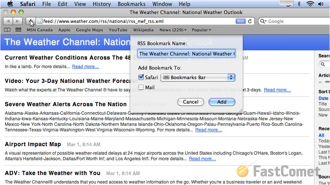Image resolution: width=330 pixels, height=185 pixels.
Task: Open the ADV: Take the Weather with You headline
Action: click(x=52, y=173)
